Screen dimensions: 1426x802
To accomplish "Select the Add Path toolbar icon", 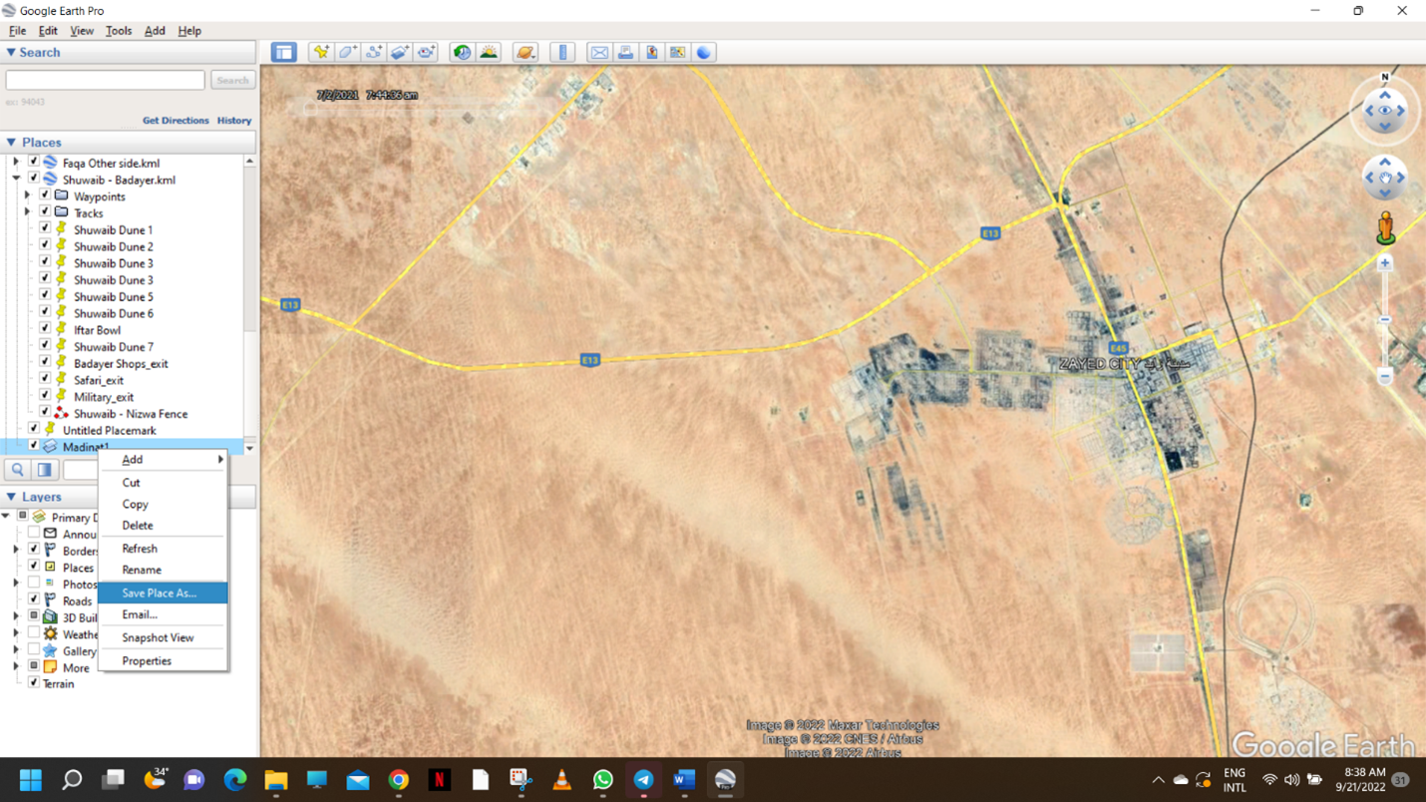I will coord(374,52).
